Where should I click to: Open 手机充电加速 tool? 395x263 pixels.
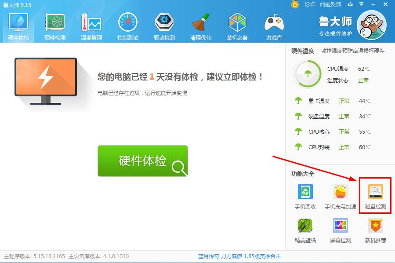click(x=341, y=197)
